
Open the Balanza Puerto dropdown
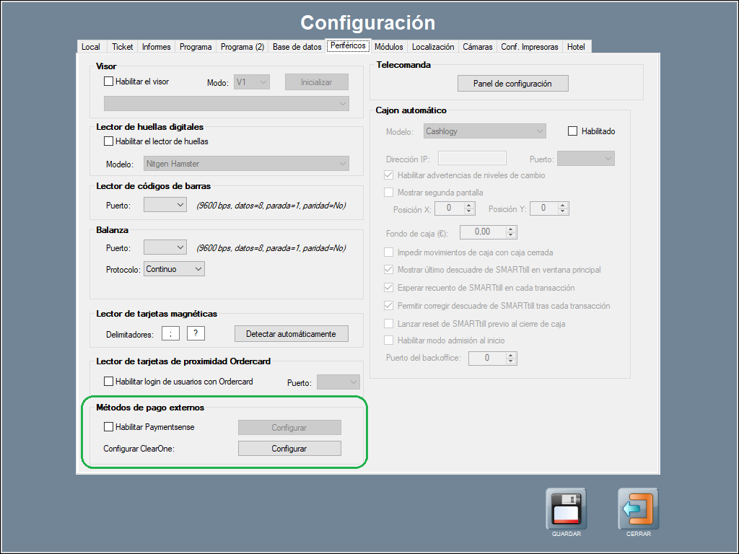click(165, 247)
